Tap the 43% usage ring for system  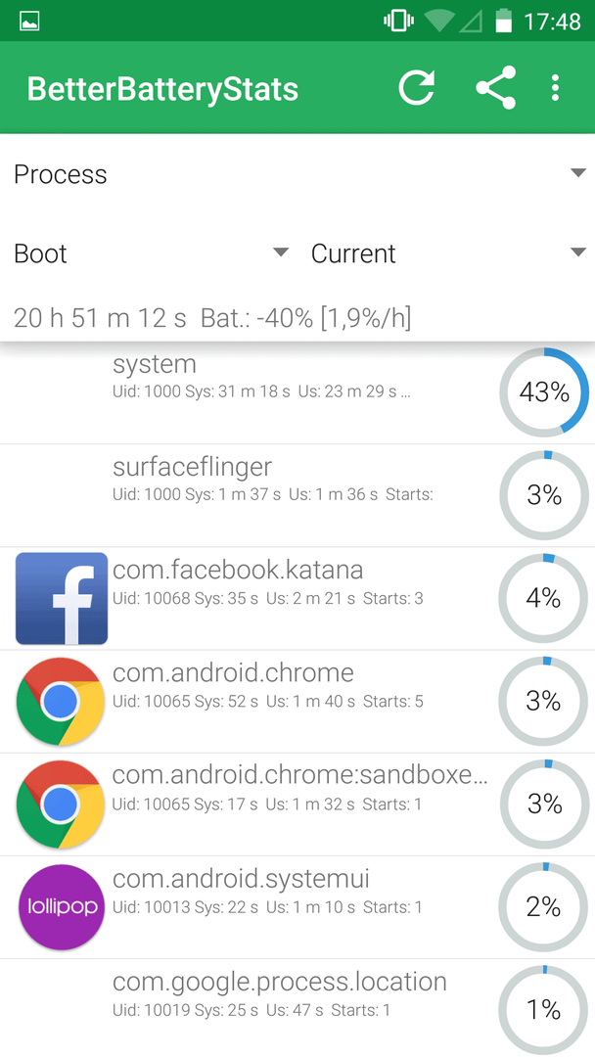[544, 392]
